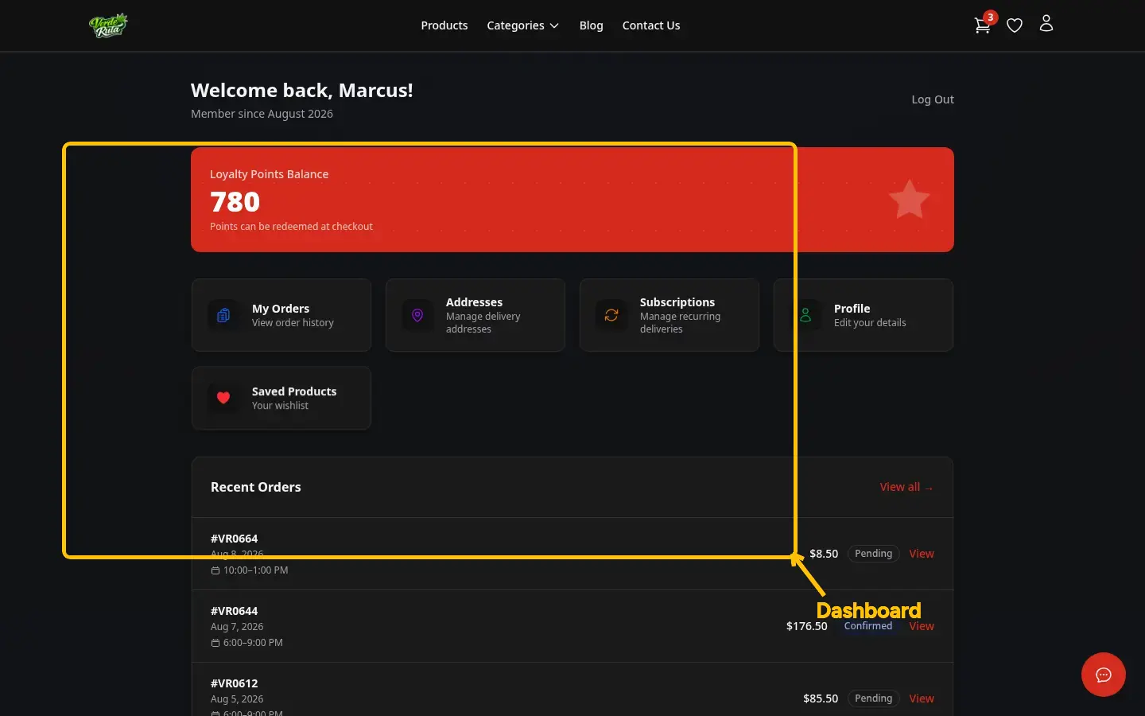The image size is (1145, 716).
Task: Open the wishlist heart icon in header
Action: (x=1015, y=25)
